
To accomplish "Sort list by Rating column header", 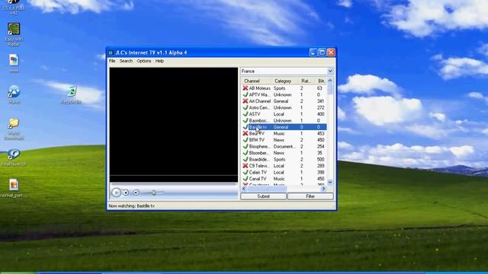I will click(306, 81).
